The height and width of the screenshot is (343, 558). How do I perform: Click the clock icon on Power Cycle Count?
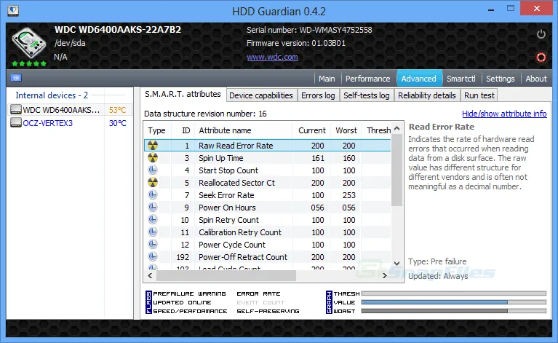153,245
